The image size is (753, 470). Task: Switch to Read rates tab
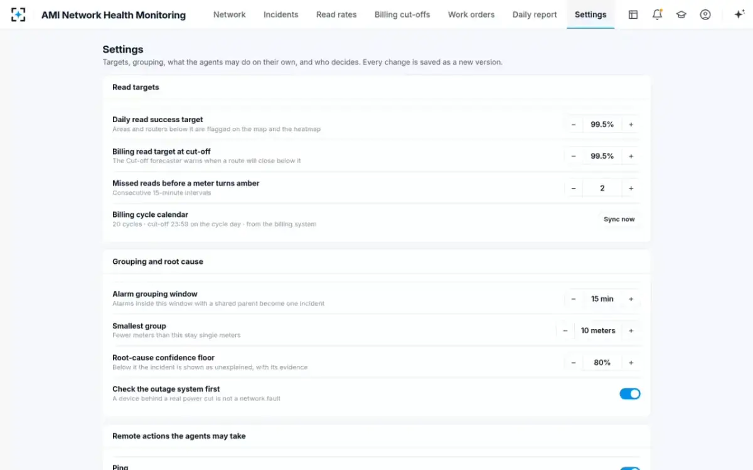pos(336,14)
